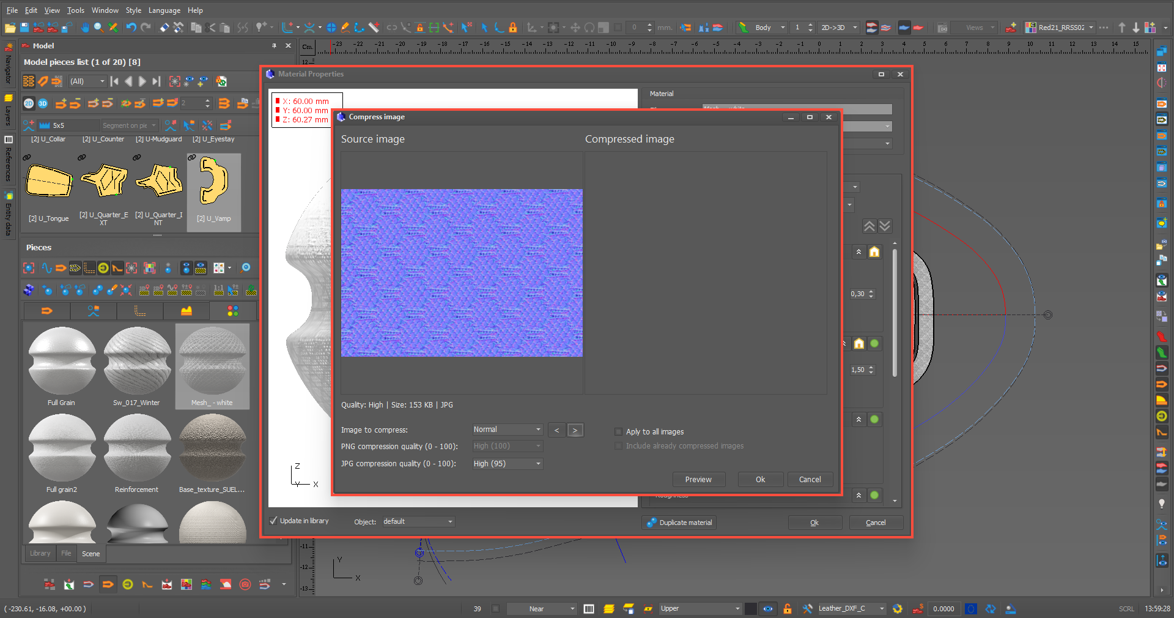Open the Object default dropdown
This screenshot has height=618, width=1174.
pyautogui.click(x=418, y=522)
